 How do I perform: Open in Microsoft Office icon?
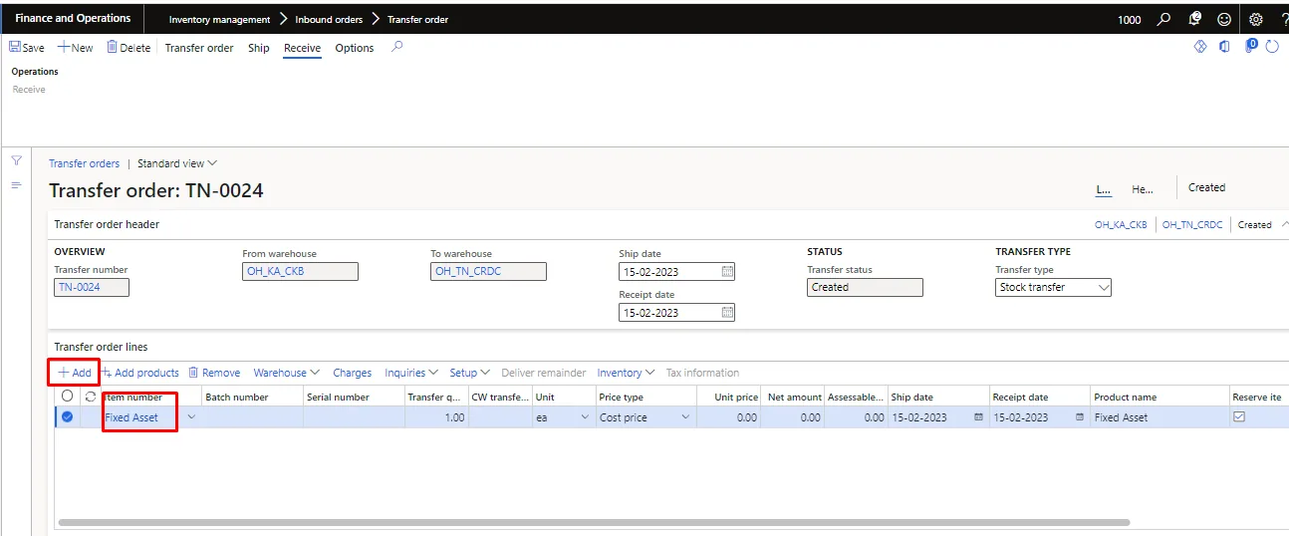[1225, 47]
